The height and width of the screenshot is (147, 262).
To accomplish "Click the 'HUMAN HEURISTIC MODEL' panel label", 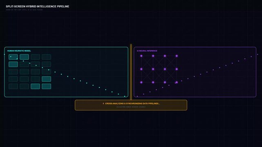I will 19,51.
